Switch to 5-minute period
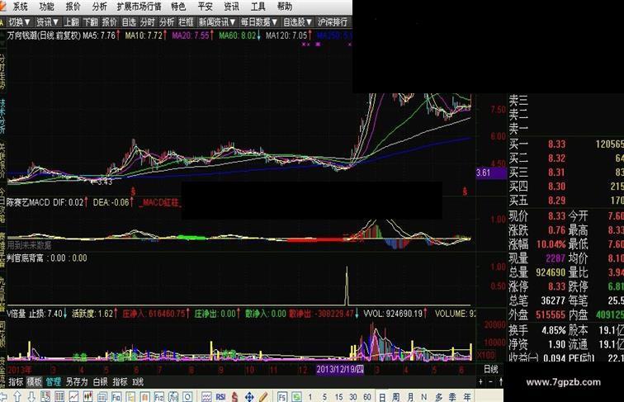Screen dimensions: 624x402 coord(324,397)
